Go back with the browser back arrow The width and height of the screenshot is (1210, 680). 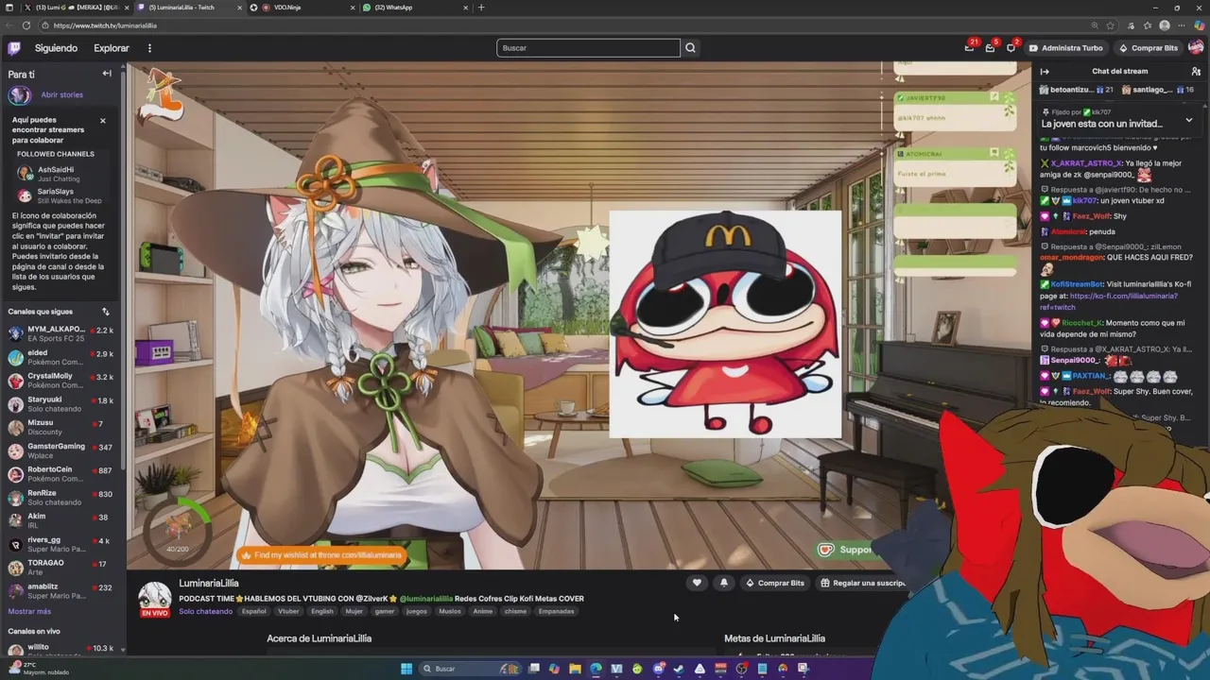point(9,25)
